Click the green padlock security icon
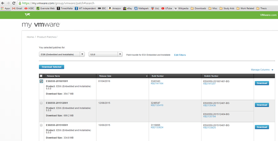Screen dimensions: 278x141 (x=20, y=3)
